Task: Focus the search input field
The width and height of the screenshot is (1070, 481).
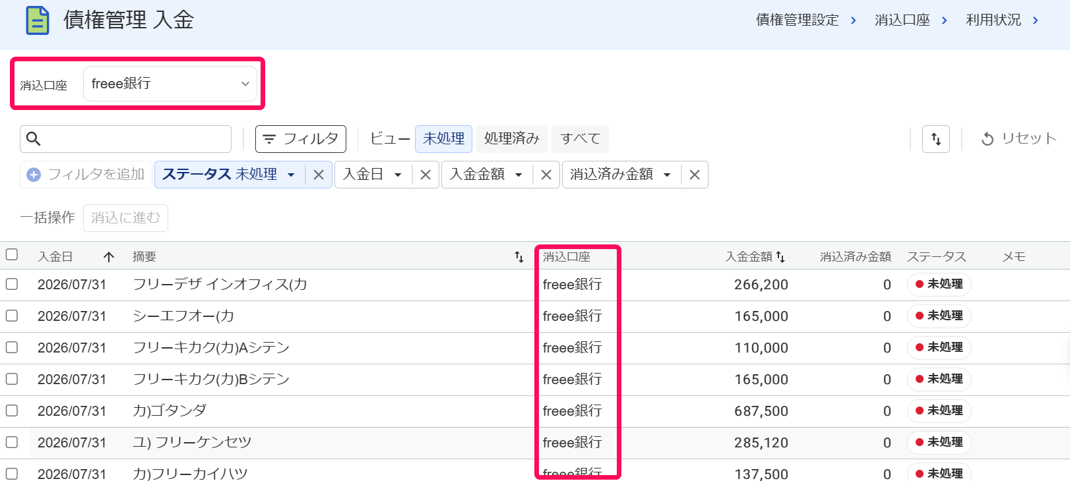Action: tap(125, 139)
